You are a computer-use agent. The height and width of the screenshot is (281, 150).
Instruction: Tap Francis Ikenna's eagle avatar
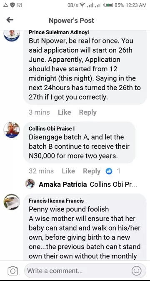click(x=12, y=202)
